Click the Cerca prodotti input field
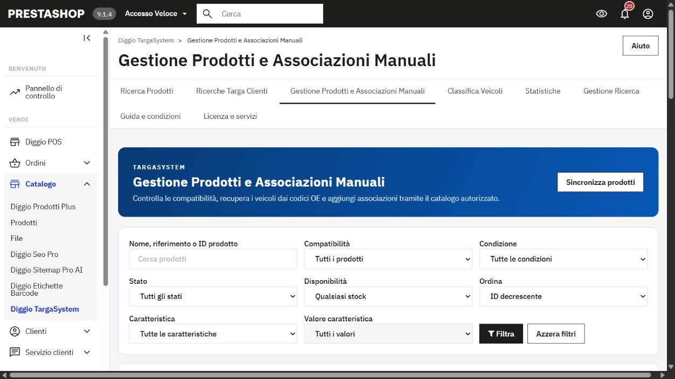The width and height of the screenshot is (675, 379). pos(213,259)
